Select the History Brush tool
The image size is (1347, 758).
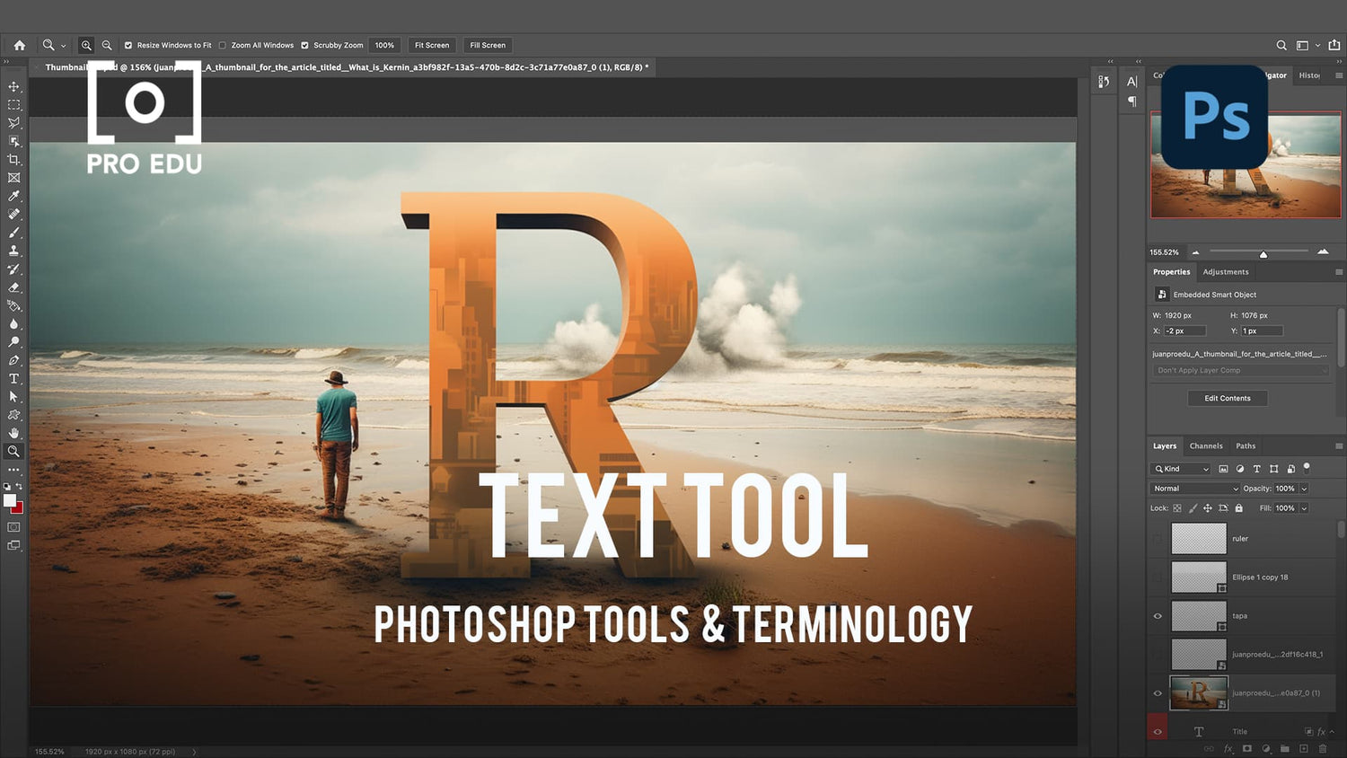(13, 269)
